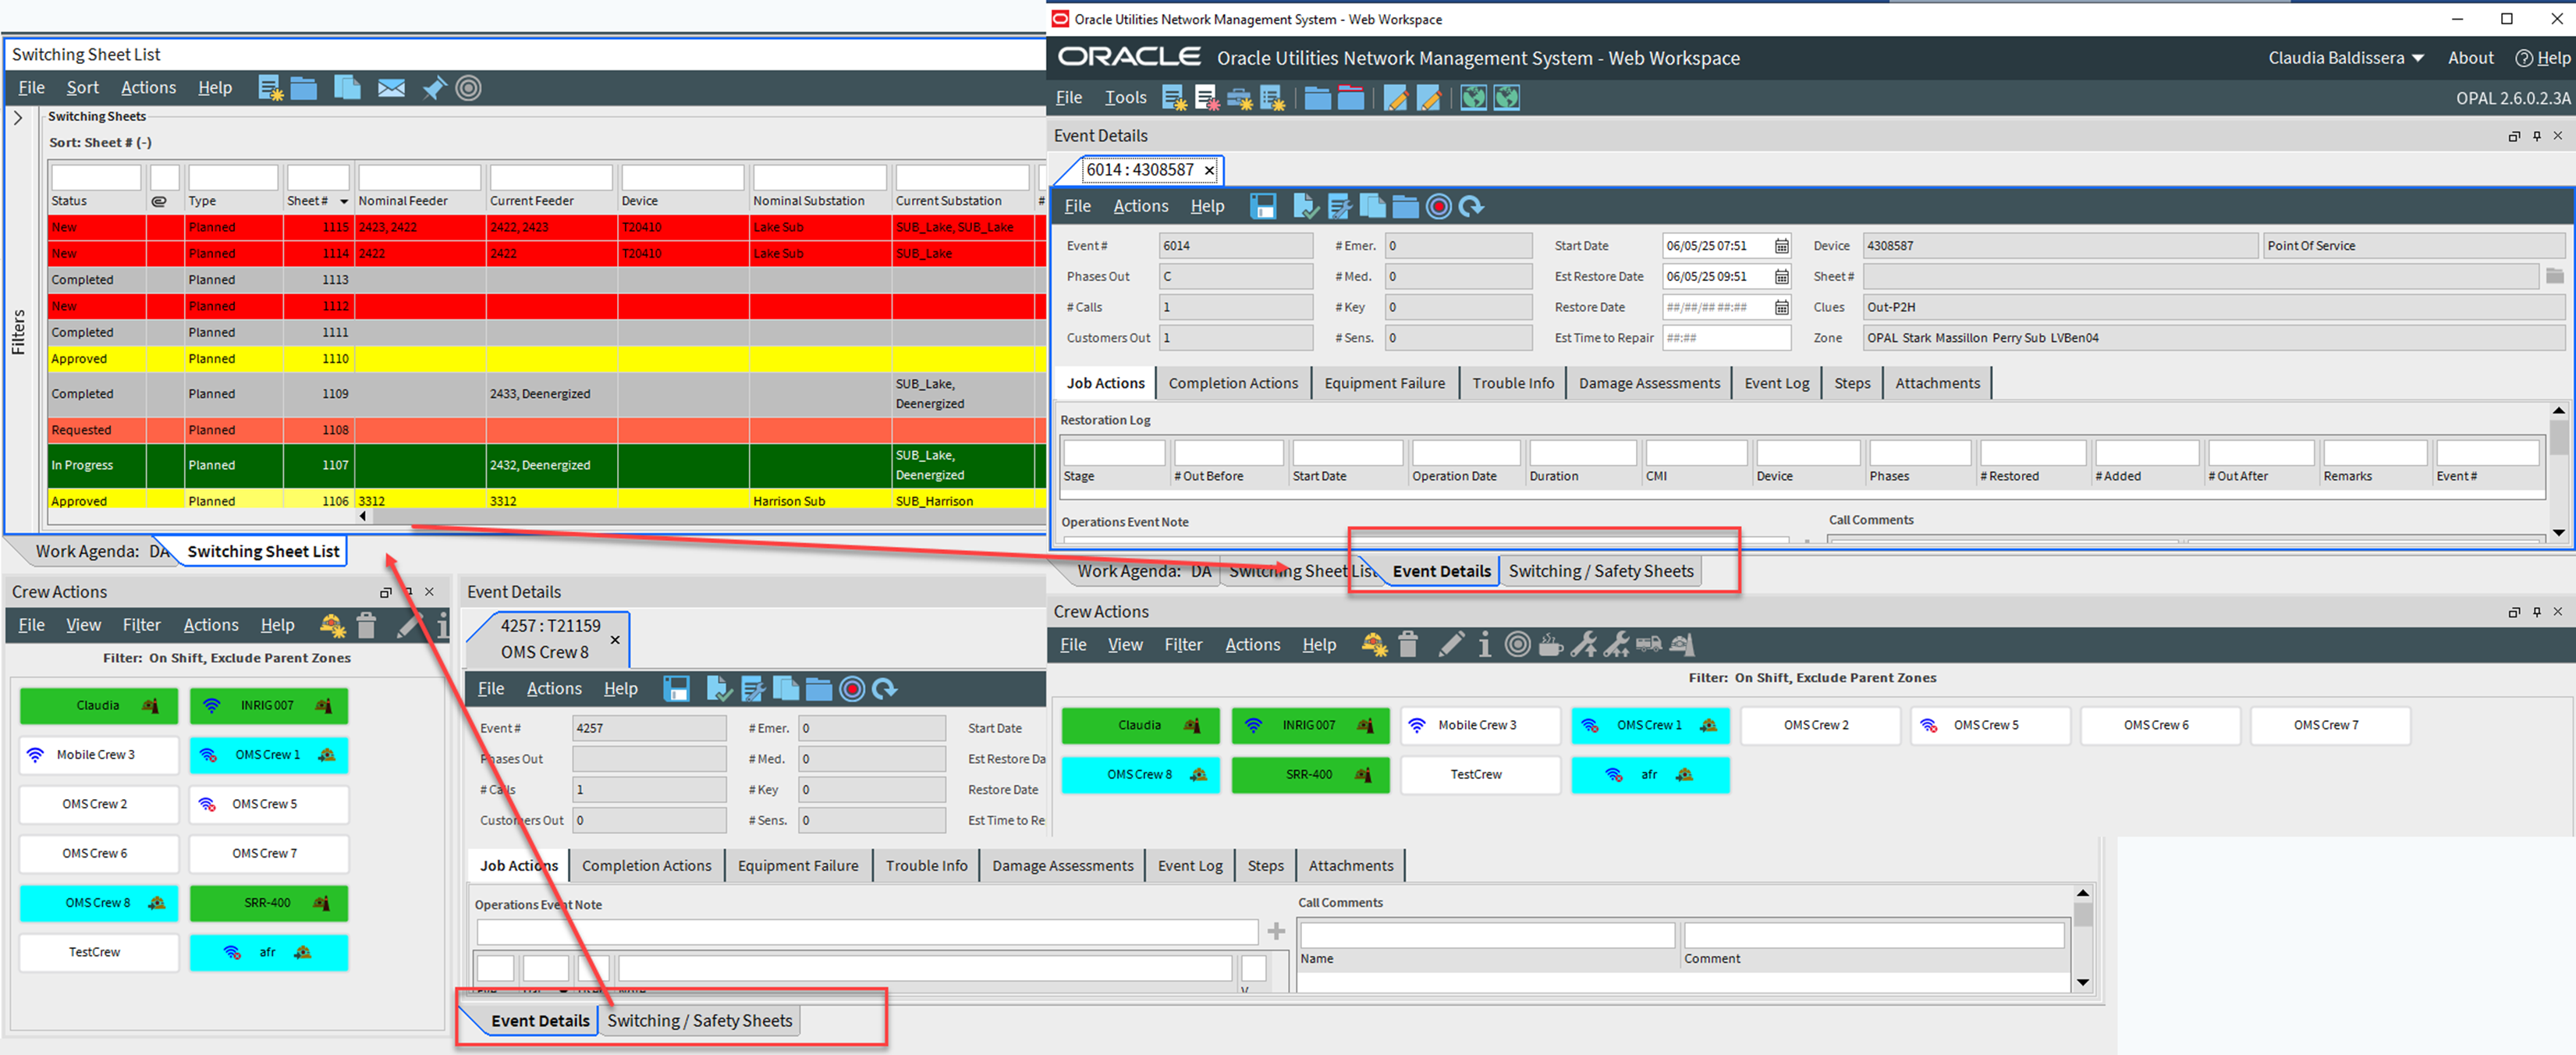Click the single-arrow wrench icon in Crew Actions toolbar

tap(1583, 645)
